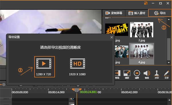
Task: Open the 音频 audio tool
Action: coord(147,74)
